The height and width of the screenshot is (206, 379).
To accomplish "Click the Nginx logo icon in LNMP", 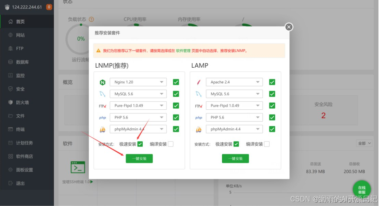I will coord(103,82).
